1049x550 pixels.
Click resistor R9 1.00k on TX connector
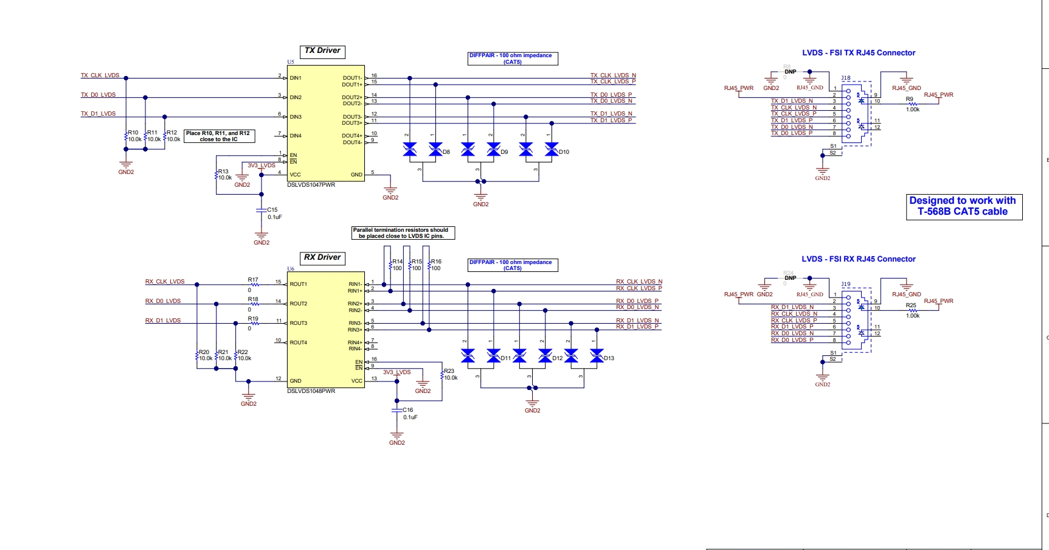[x=912, y=103]
